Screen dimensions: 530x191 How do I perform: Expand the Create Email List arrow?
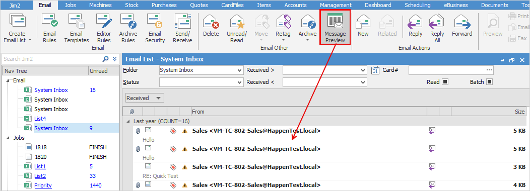click(x=30, y=40)
